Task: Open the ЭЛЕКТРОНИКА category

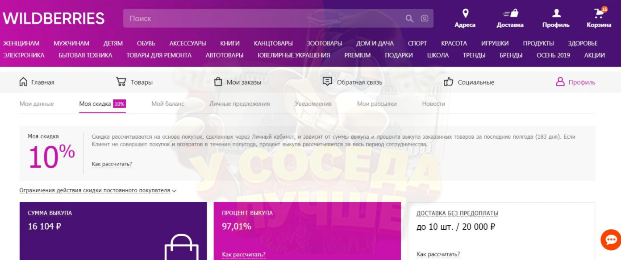Action: (x=24, y=55)
